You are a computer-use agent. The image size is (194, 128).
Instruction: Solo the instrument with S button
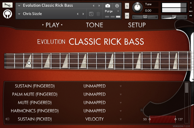127,6
